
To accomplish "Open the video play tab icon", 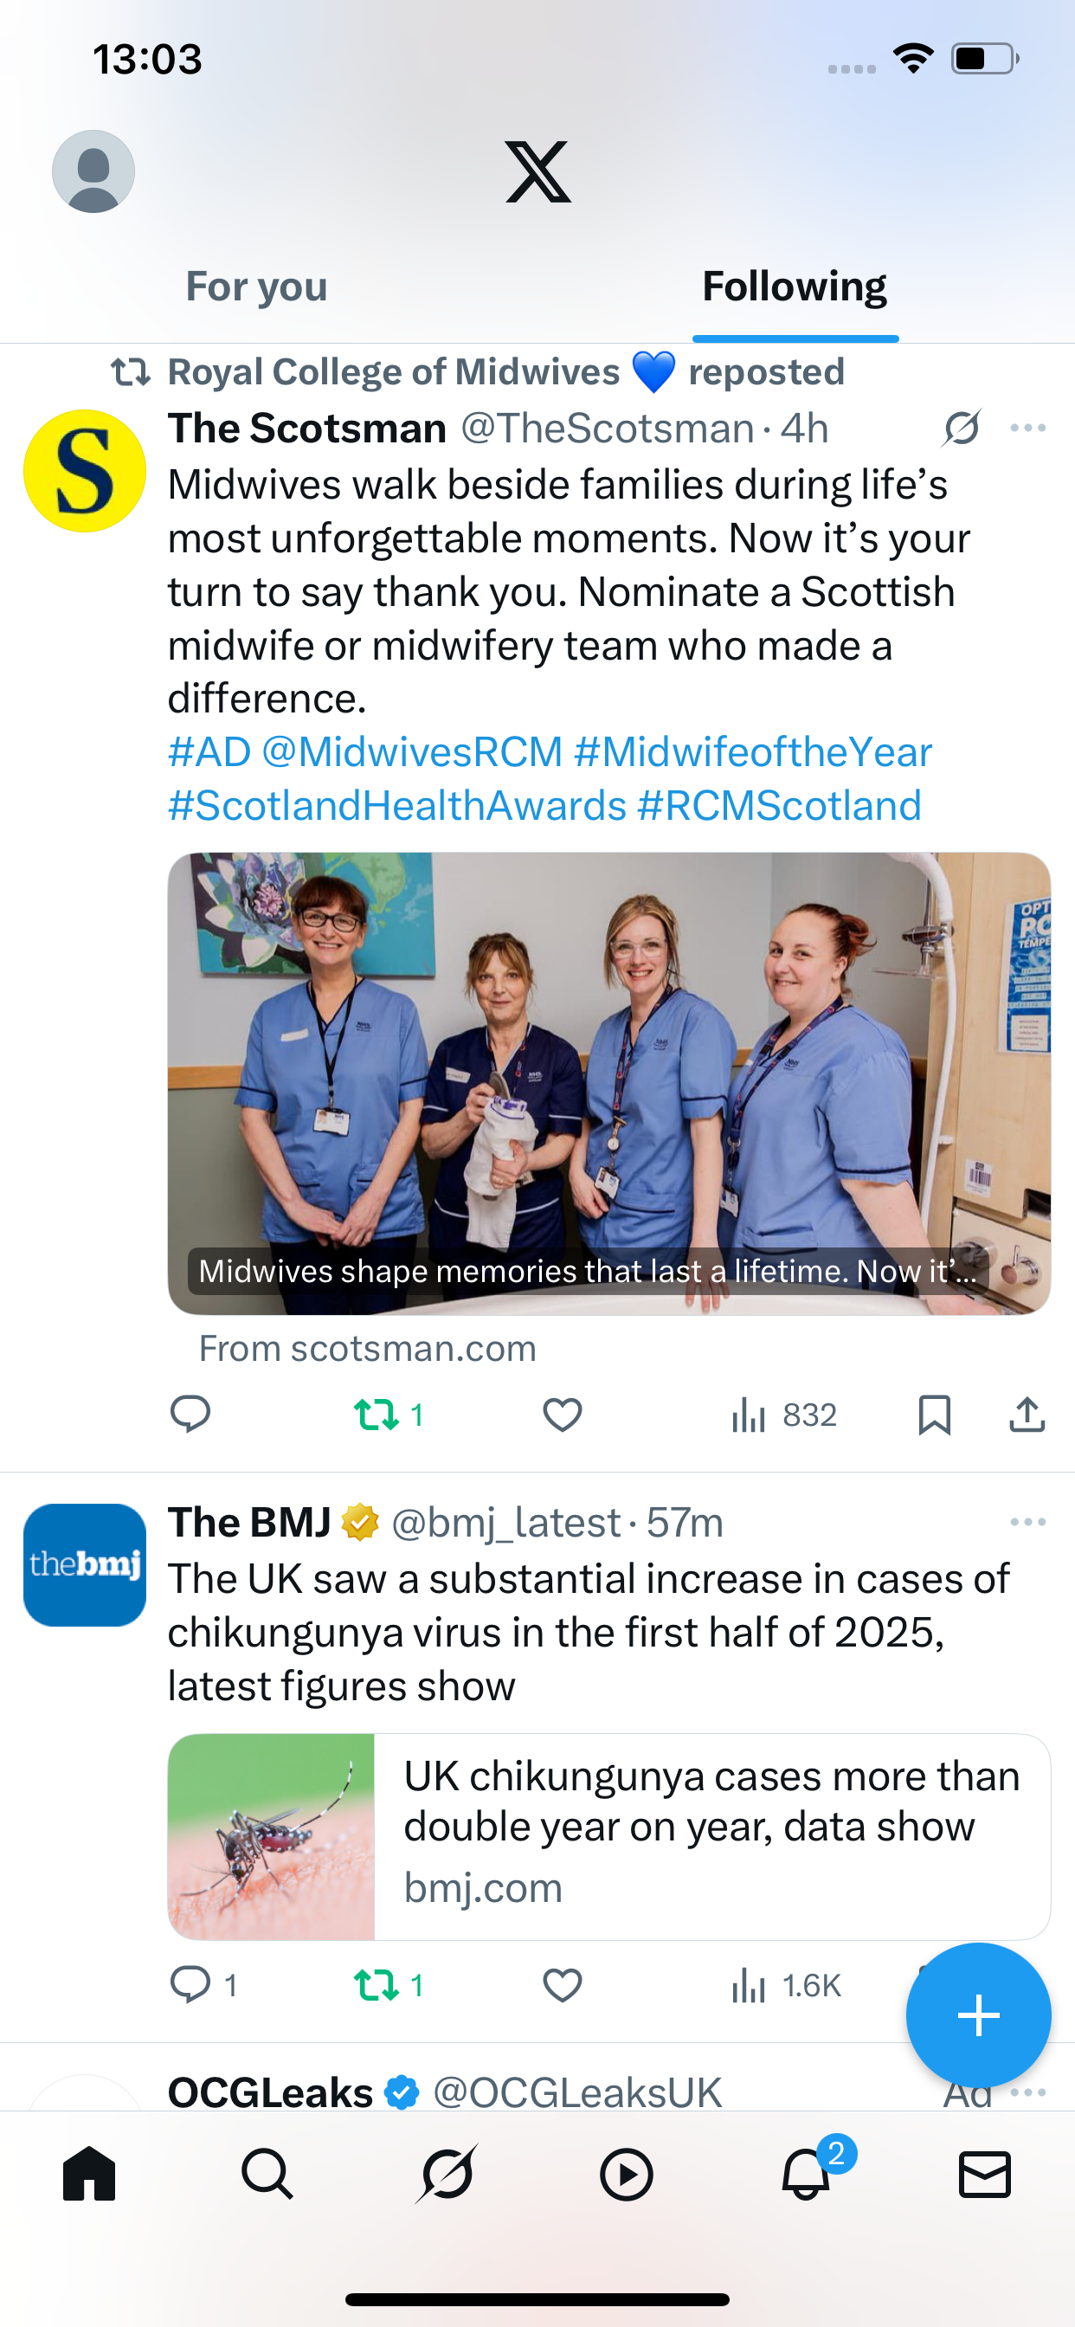I will [x=626, y=2174].
